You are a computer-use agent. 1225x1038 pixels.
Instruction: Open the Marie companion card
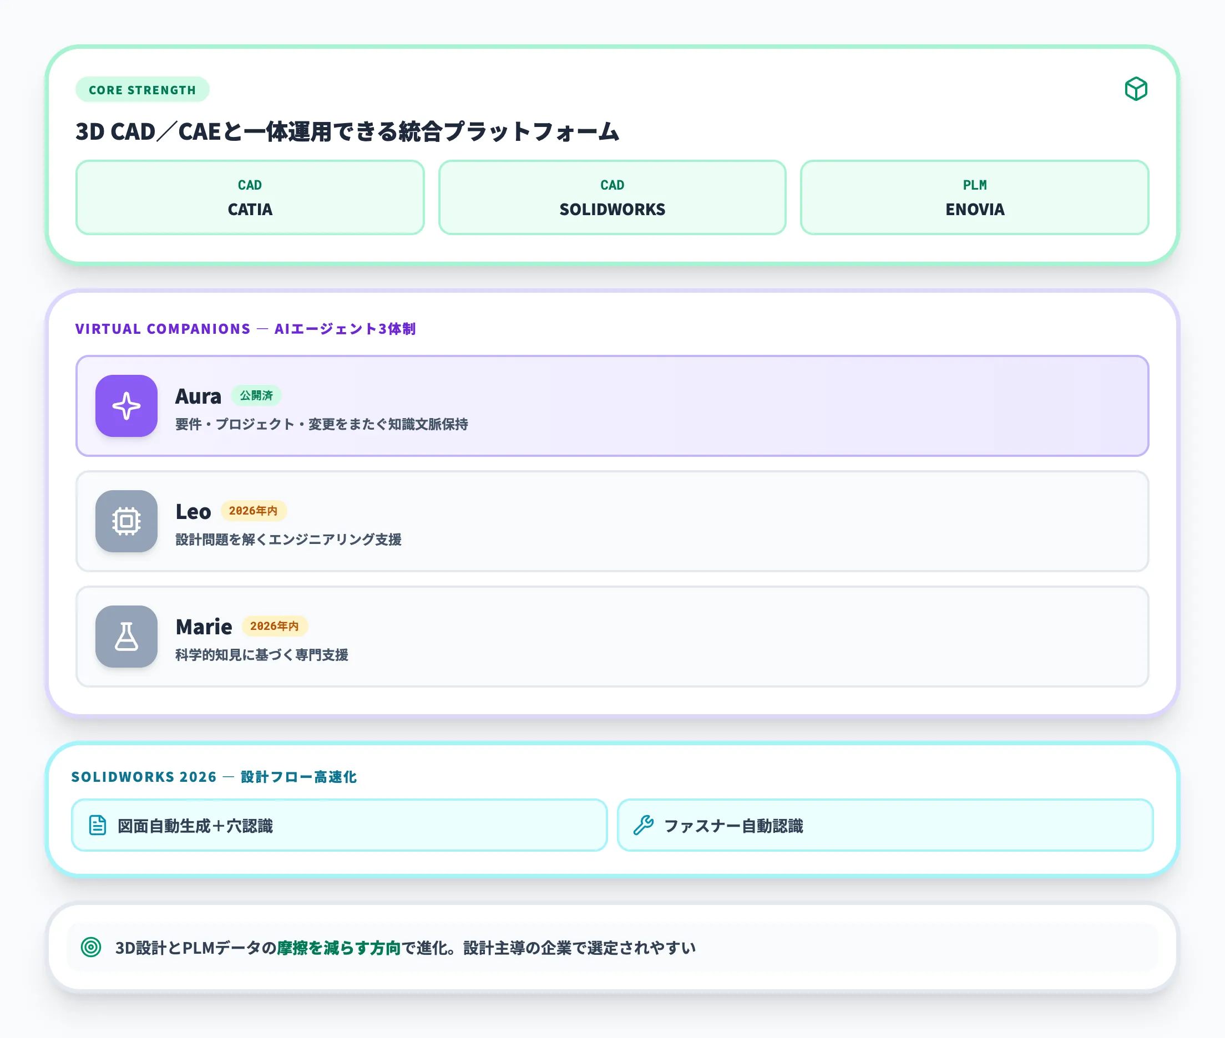612,637
